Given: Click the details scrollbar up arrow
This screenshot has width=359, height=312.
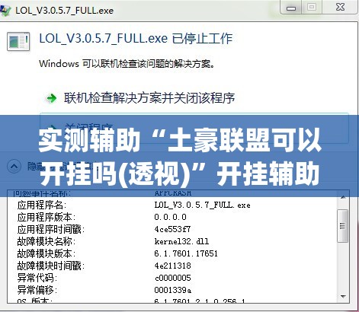Looking at the screenshot, I should (343, 197).
